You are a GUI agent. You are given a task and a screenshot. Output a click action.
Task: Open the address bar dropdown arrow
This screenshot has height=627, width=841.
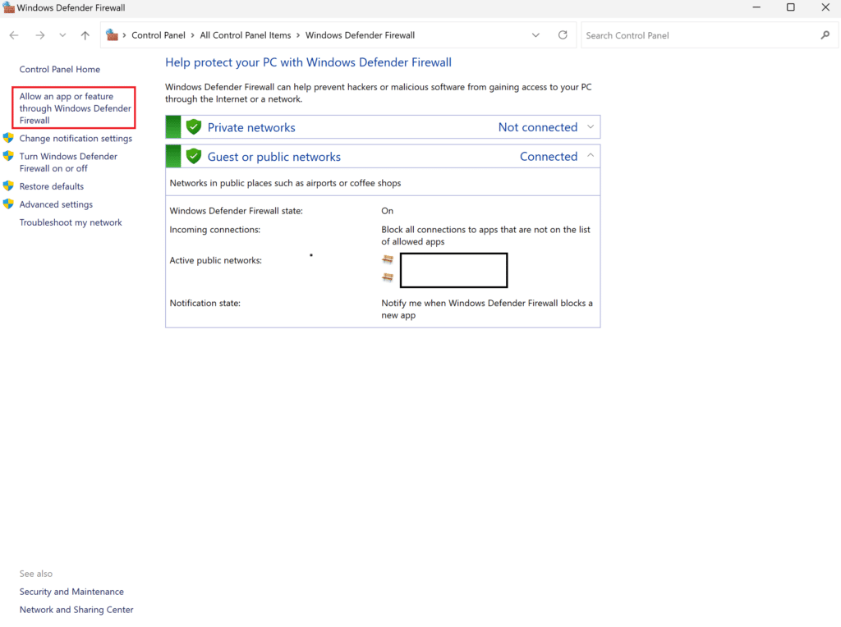[536, 35]
